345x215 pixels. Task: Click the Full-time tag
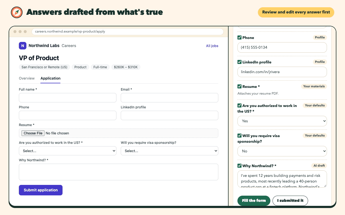point(100,67)
